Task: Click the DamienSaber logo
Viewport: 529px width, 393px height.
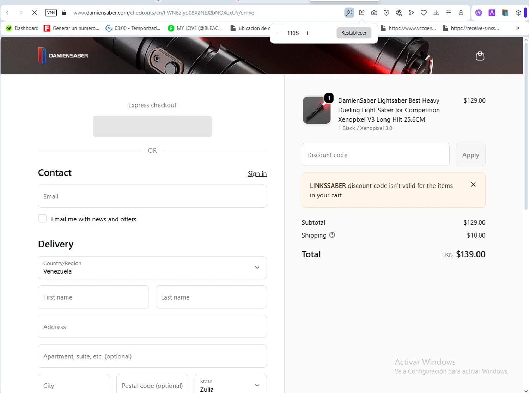Action: tap(63, 56)
